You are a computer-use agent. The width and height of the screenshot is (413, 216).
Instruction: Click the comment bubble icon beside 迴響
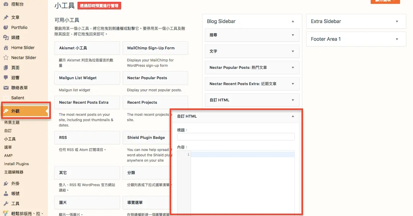pyautogui.click(x=6, y=78)
